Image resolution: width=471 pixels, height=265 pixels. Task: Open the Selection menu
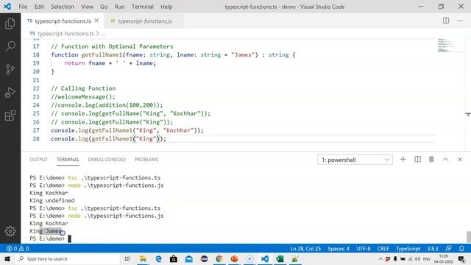pyautogui.click(x=63, y=7)
